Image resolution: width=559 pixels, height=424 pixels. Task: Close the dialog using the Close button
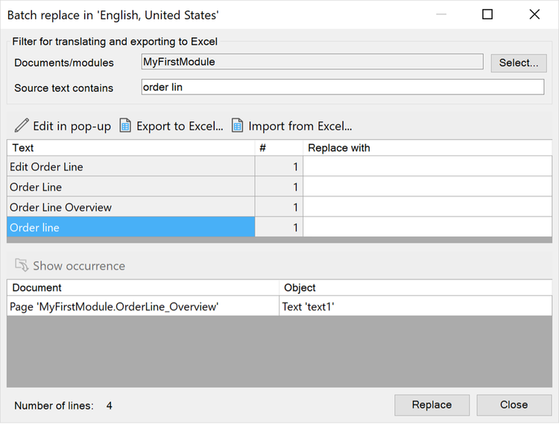[x=514, y=405]
